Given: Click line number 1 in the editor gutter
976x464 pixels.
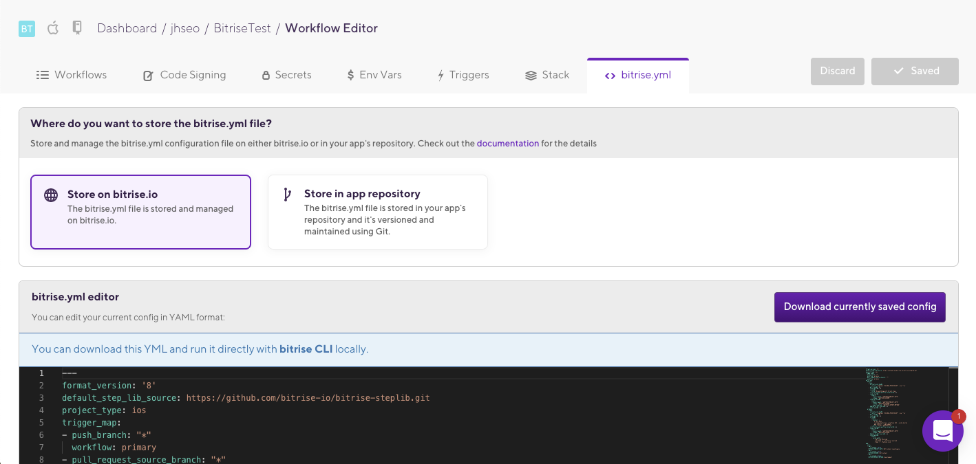Looking at the screenshot, I should [x=41, y=373].
